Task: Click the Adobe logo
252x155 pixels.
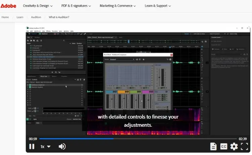Action: pos(8,6)
